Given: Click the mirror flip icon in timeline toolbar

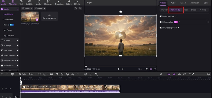Looking at the screenshot, I should (x=73, y=74).
